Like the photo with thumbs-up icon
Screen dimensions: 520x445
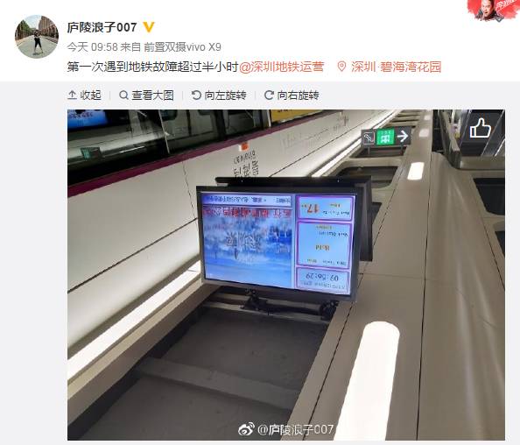coord(481,128)
